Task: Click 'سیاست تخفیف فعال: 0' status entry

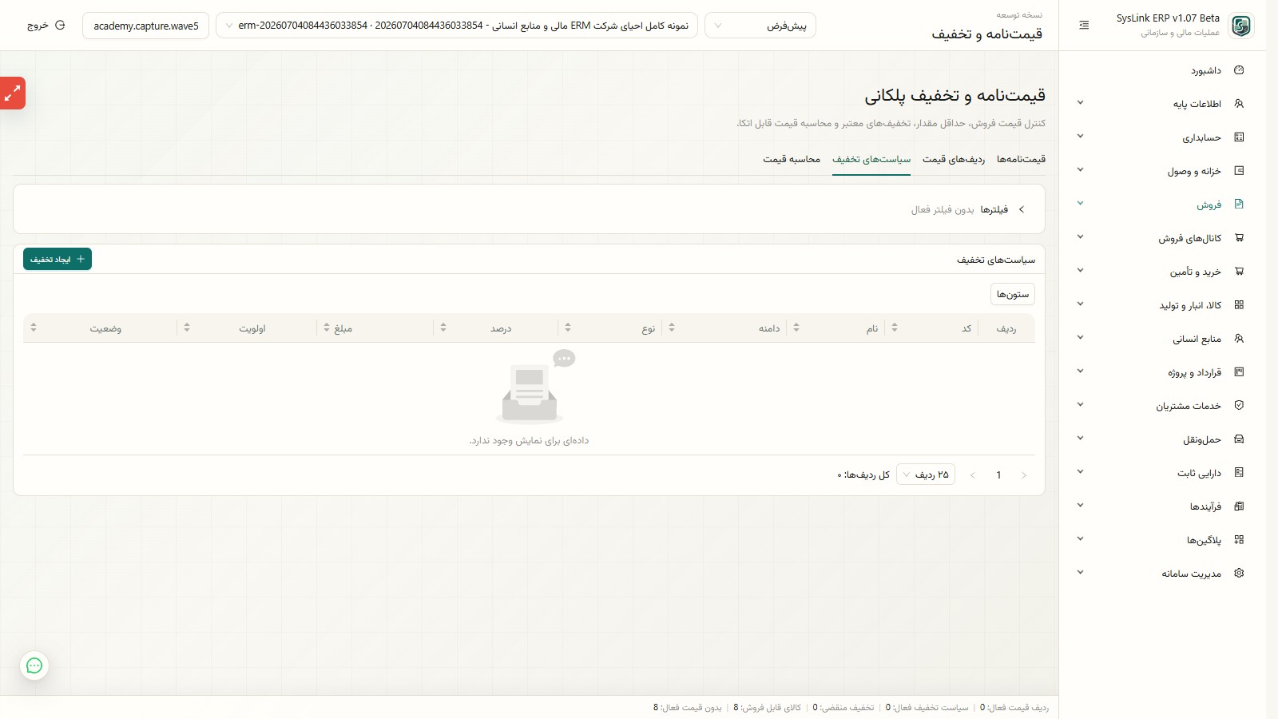Action: click(927, 708)
